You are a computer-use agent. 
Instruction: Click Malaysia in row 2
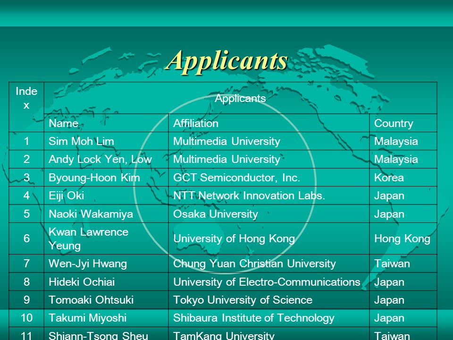point(396,159)
